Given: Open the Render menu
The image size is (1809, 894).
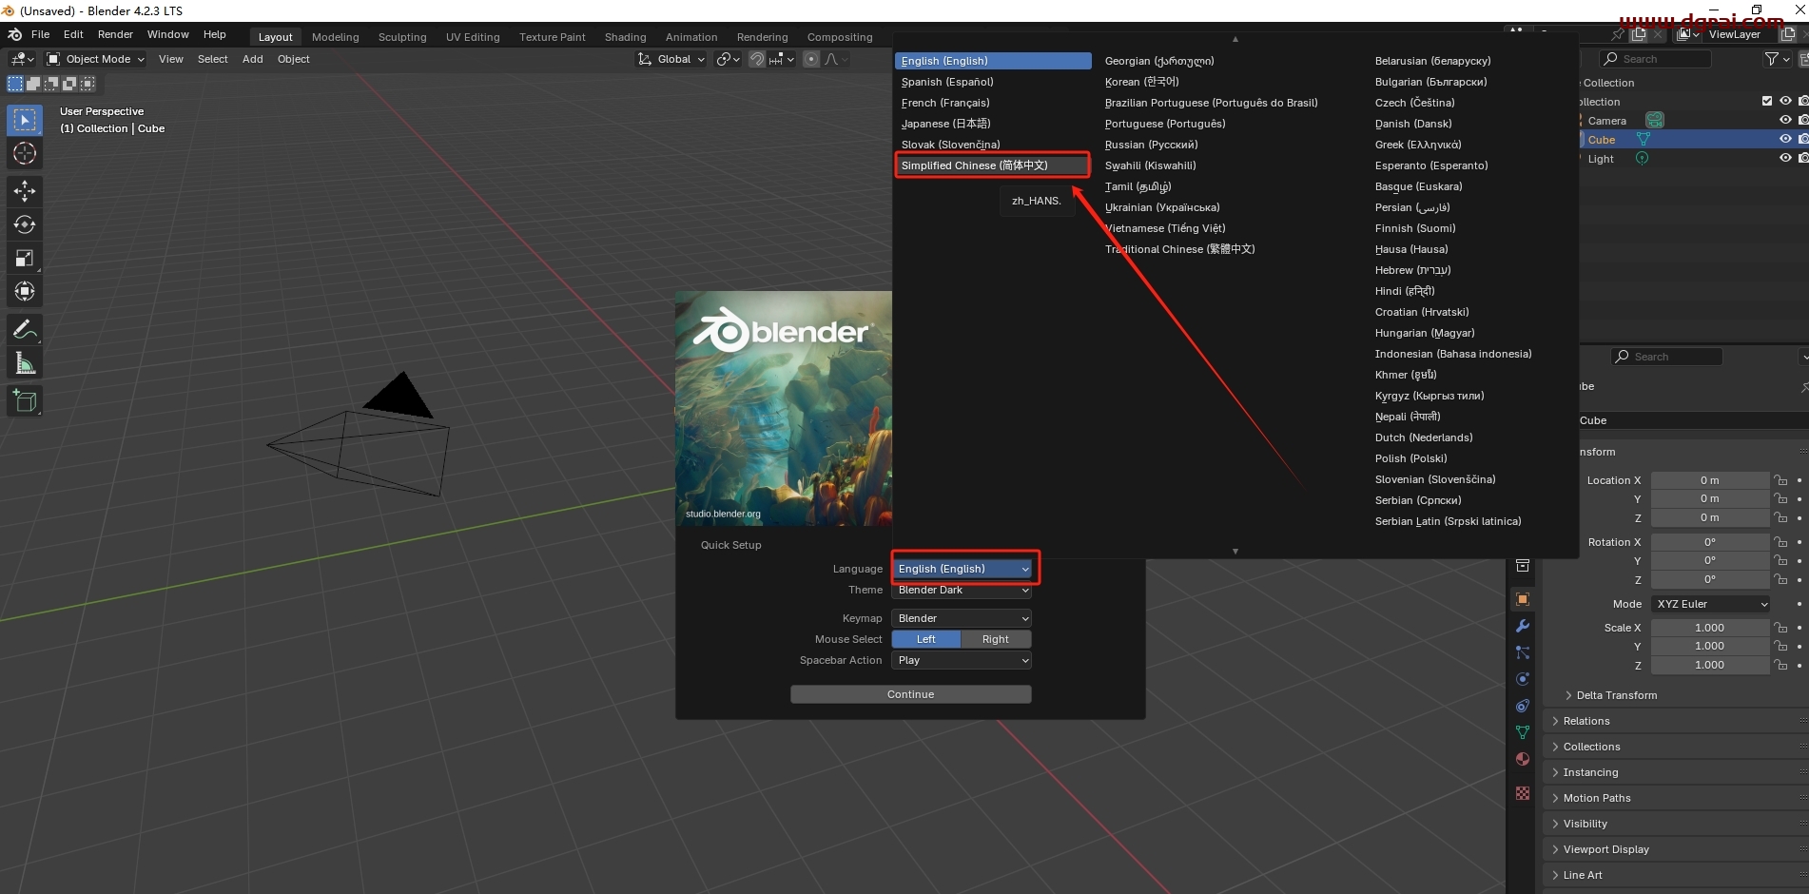Looking at the screenshot, I should (x=115, y=34).
